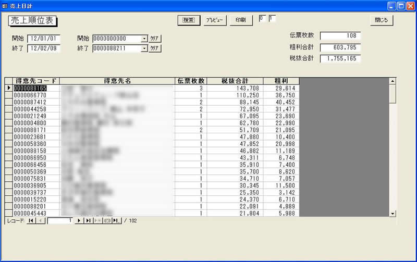Clear the 終了 customer code field
Viewport: 417px width, 262px height.
coord(155,48)
